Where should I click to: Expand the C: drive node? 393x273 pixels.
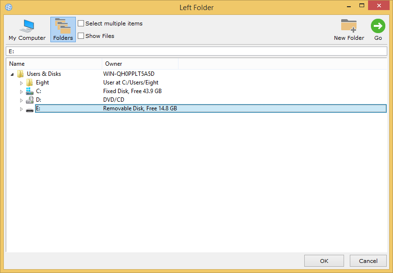pyautogui.click(x=21, y=92)
